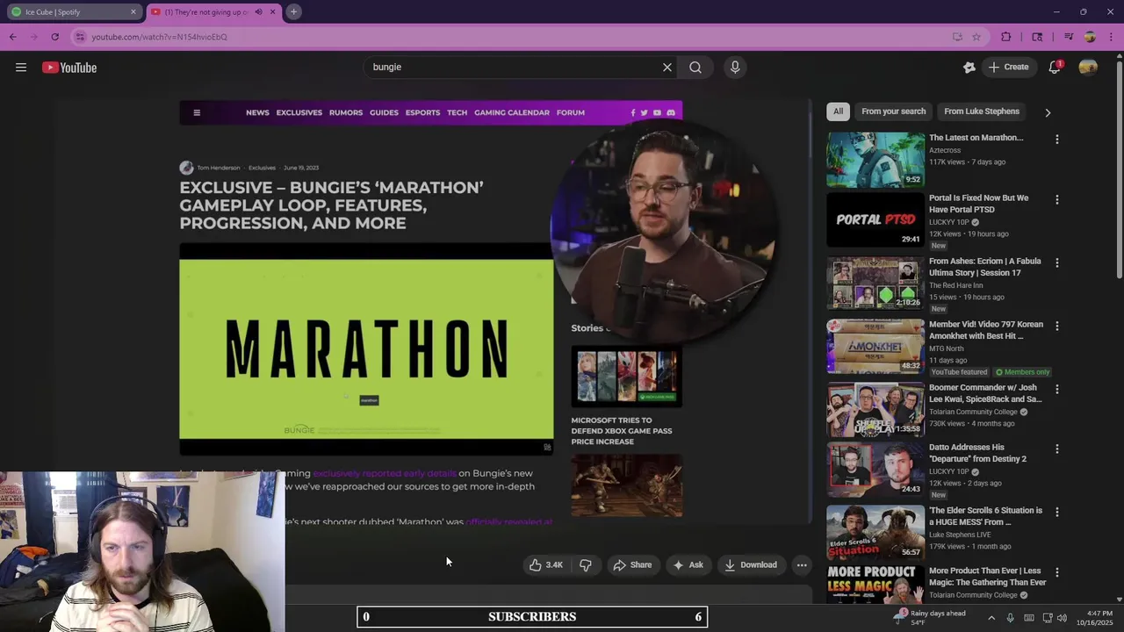Select the 'From Luke Stephens' chip

pos(981,111)
